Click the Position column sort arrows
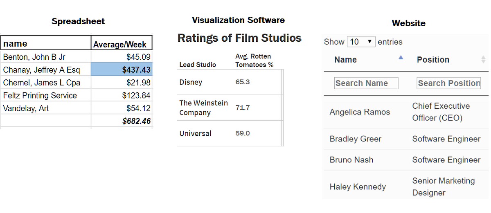Viewport: 491px width, 213px height. coord(483,60)
